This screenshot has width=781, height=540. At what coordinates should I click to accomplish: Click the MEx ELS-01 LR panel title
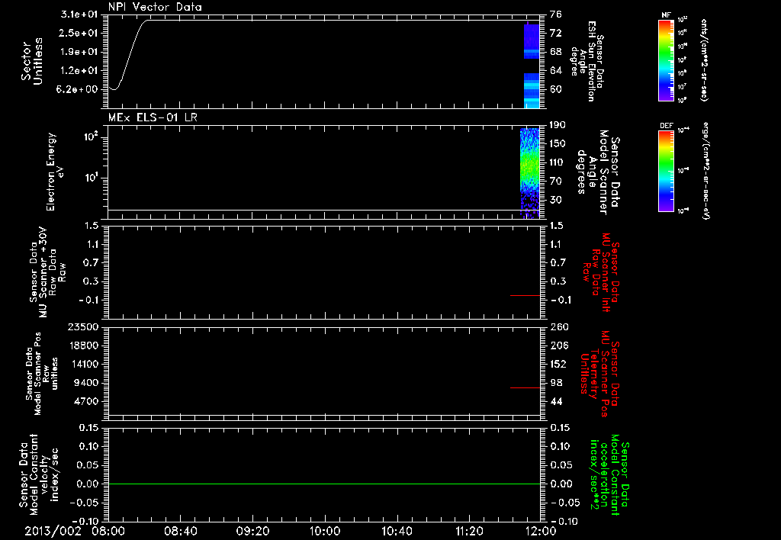coord(153,117)
